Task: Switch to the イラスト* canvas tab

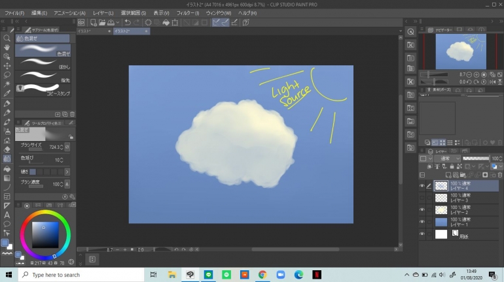Action: point(94,31)
